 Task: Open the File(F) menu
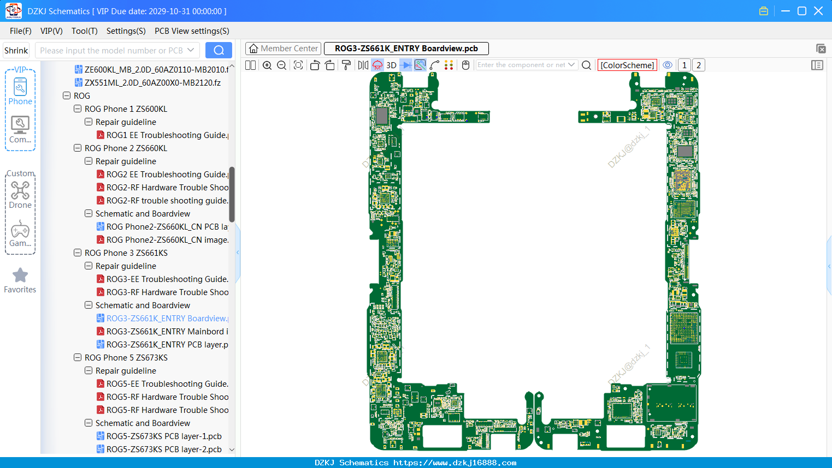coord(21,31)
